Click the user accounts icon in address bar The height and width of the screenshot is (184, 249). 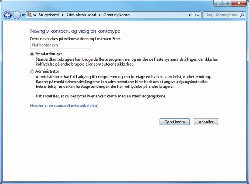(29, 15)
